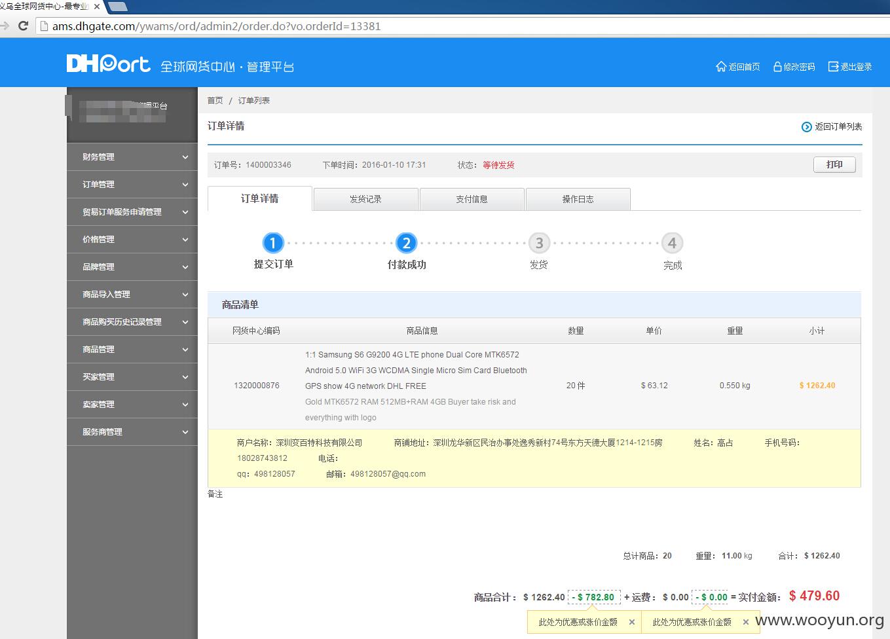Click the browser reload icon
890x639 pixels.
click(x=23, y=26)
